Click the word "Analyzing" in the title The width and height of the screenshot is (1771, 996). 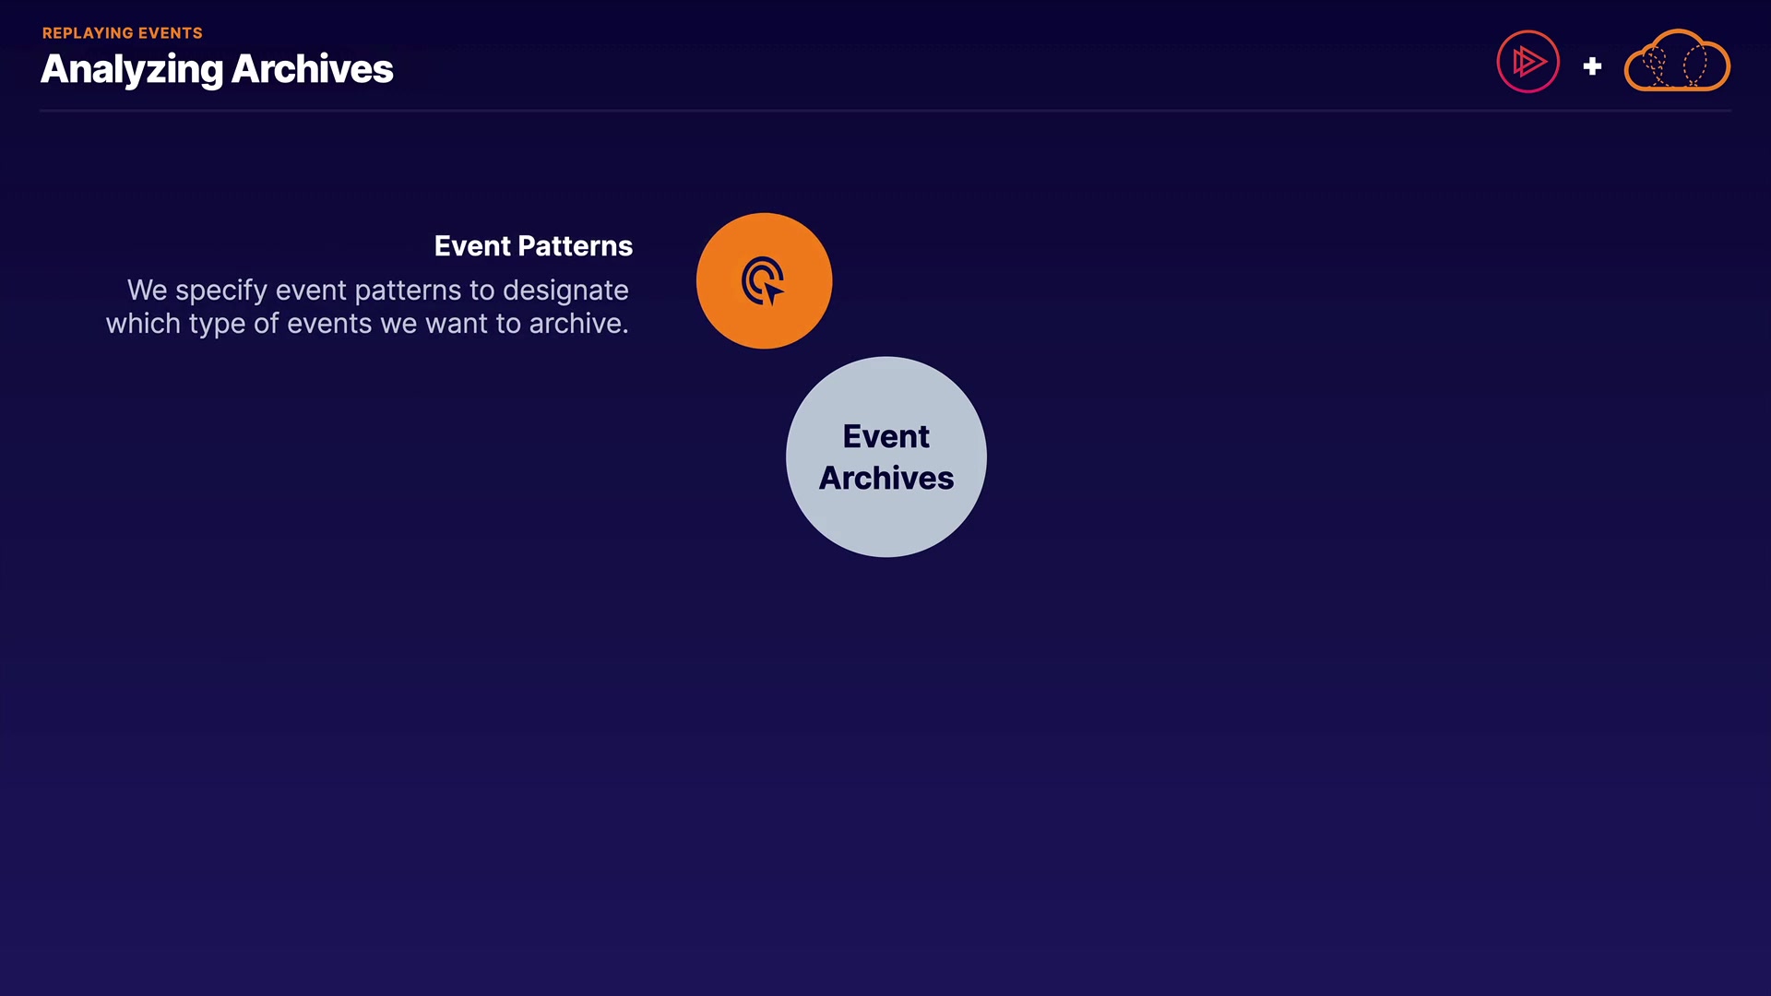tap(131, 69)
